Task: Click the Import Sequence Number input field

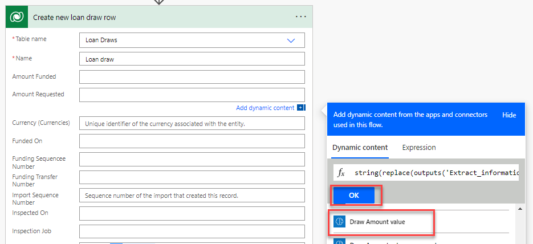Action: point(192,195)
